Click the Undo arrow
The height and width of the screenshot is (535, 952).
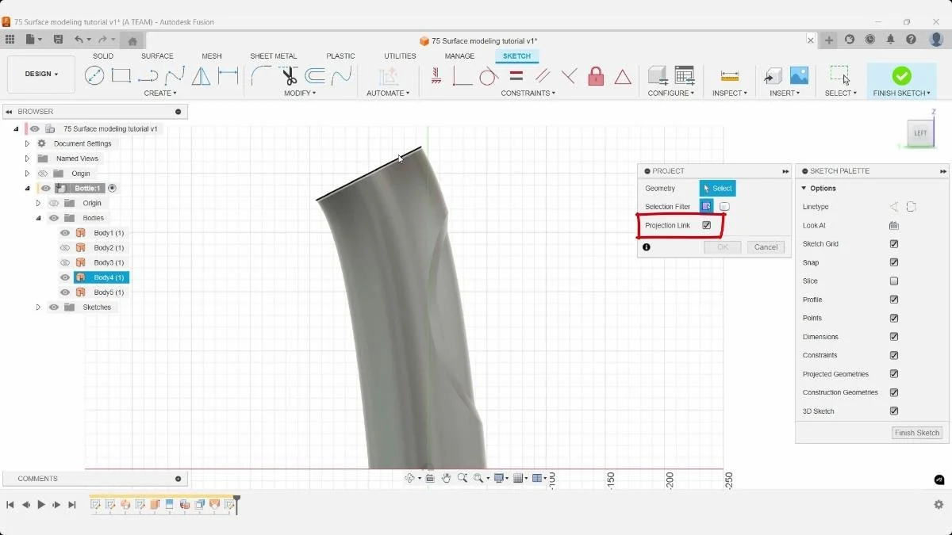pos(79,40)
